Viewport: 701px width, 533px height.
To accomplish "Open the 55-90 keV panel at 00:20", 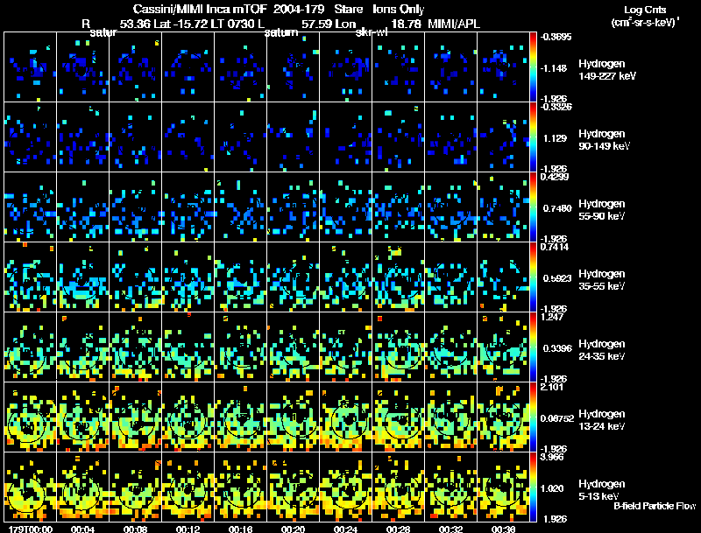I will (x=294, y=207).
